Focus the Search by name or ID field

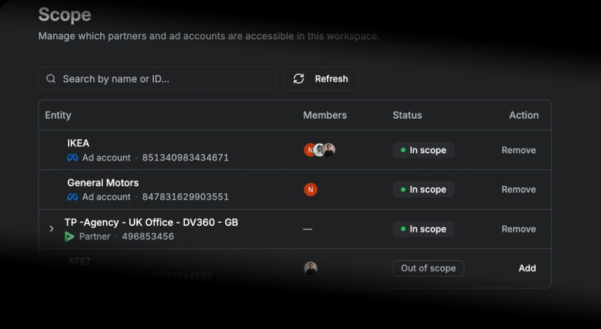[x=157, y=79]
